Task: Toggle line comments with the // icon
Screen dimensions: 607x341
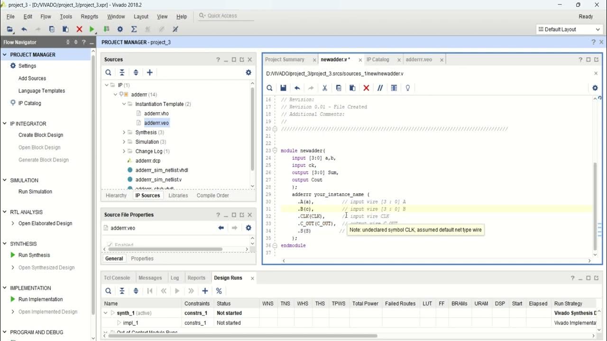Action: click(380, 88)
